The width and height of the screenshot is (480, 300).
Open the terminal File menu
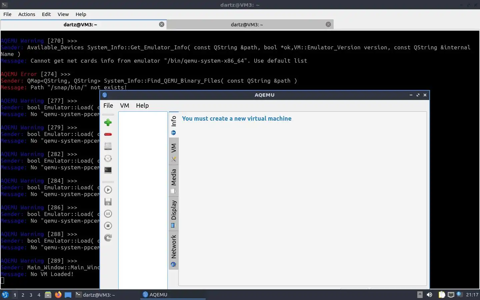click(7, 14)
